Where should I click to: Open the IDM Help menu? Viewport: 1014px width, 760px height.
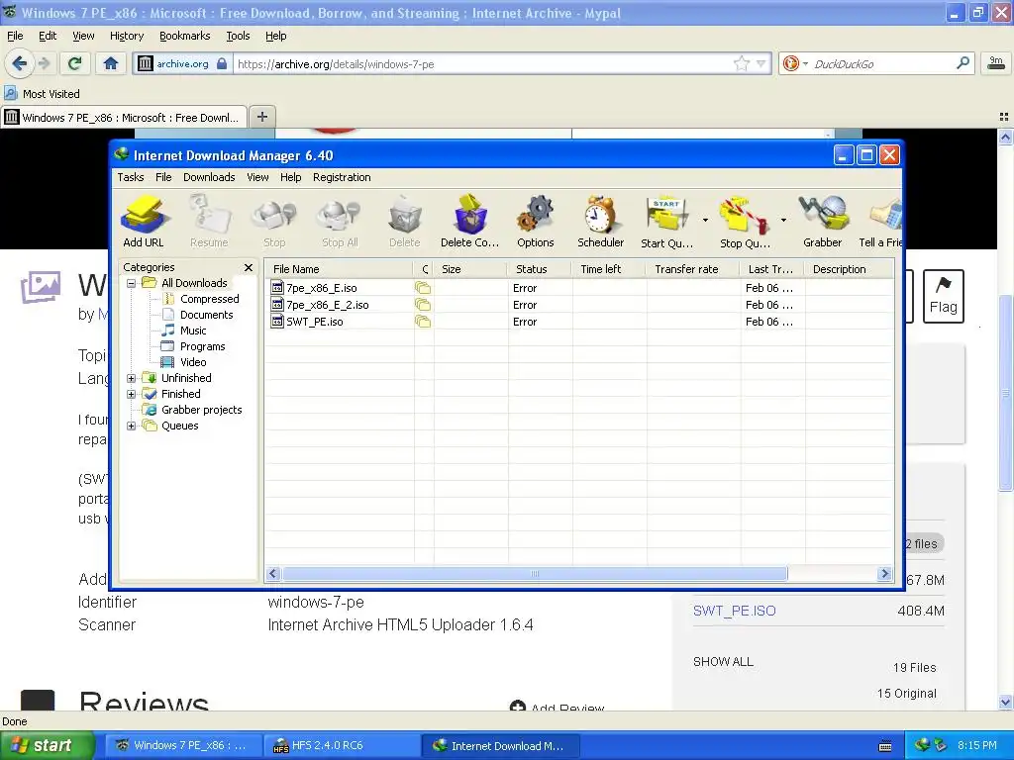pyautogui.click(x=290, y=177)
